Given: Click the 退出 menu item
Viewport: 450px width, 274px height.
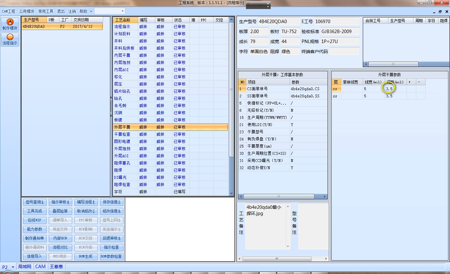Looking at the screenshot, I should [x=61, y=11].
